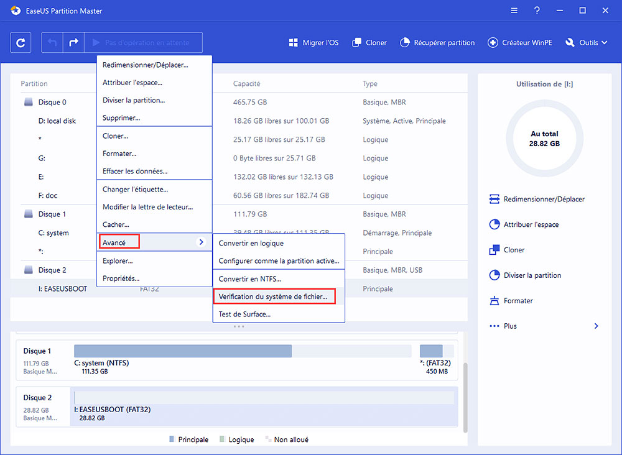Choose Effacer les données menu entry
The height and width of the screenshot is (455, 622).
pos(154,171)
